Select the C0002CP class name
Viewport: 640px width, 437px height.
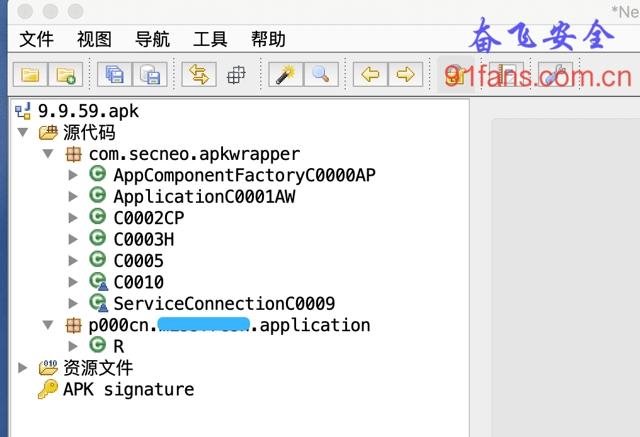click(x=149, y=218)
